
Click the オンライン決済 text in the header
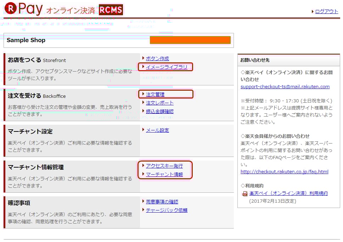71,11
